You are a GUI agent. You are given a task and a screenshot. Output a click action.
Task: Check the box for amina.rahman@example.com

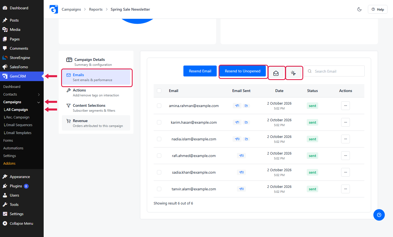click(159, 106)
